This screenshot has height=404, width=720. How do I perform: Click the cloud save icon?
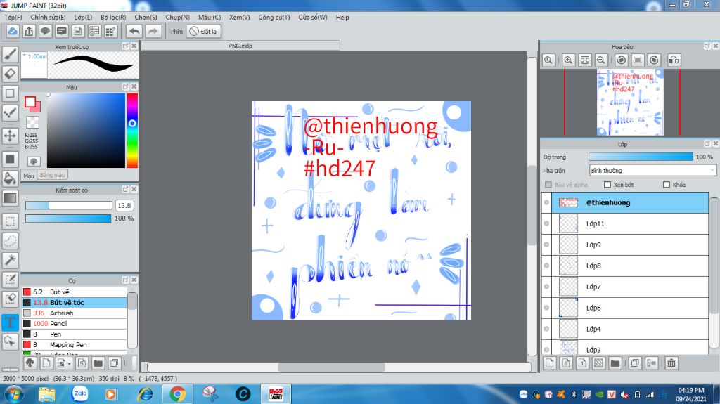pyautogui.click(x=13, y=31)
